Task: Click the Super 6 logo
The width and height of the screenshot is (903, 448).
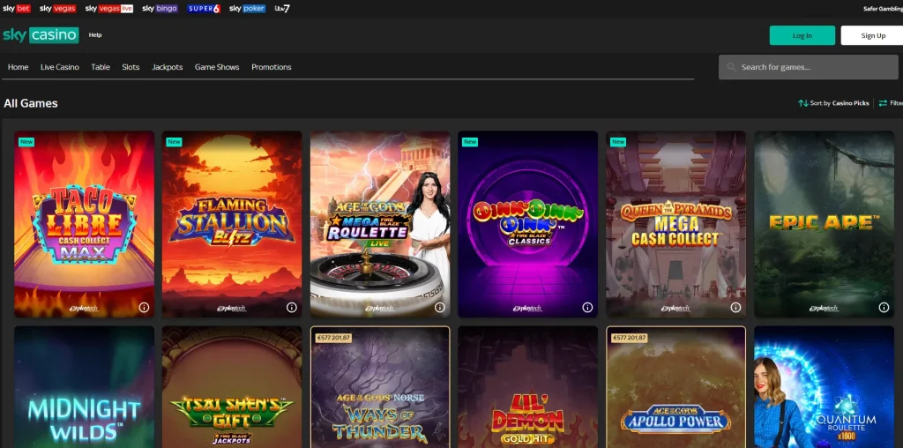Action: 204,9
